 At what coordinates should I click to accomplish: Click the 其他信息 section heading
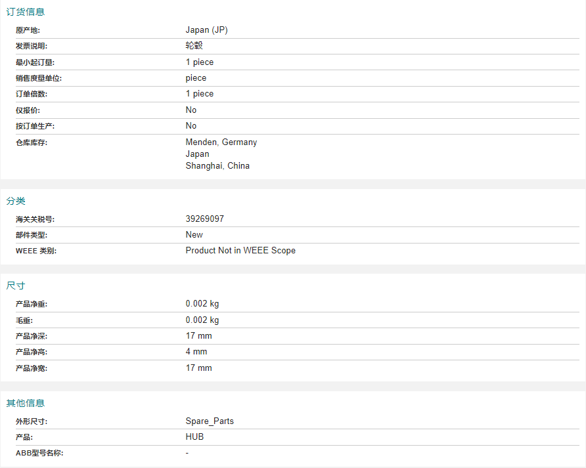coord(26,403)
